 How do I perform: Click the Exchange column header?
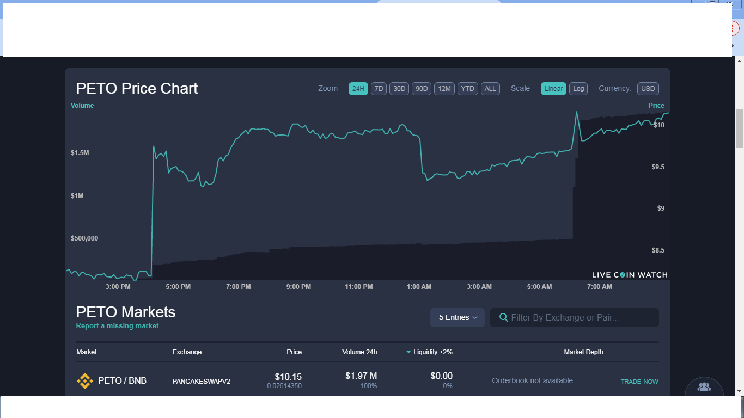coord(187,352)
